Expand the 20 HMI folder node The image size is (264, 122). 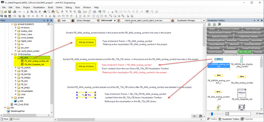tap(12, 98)
